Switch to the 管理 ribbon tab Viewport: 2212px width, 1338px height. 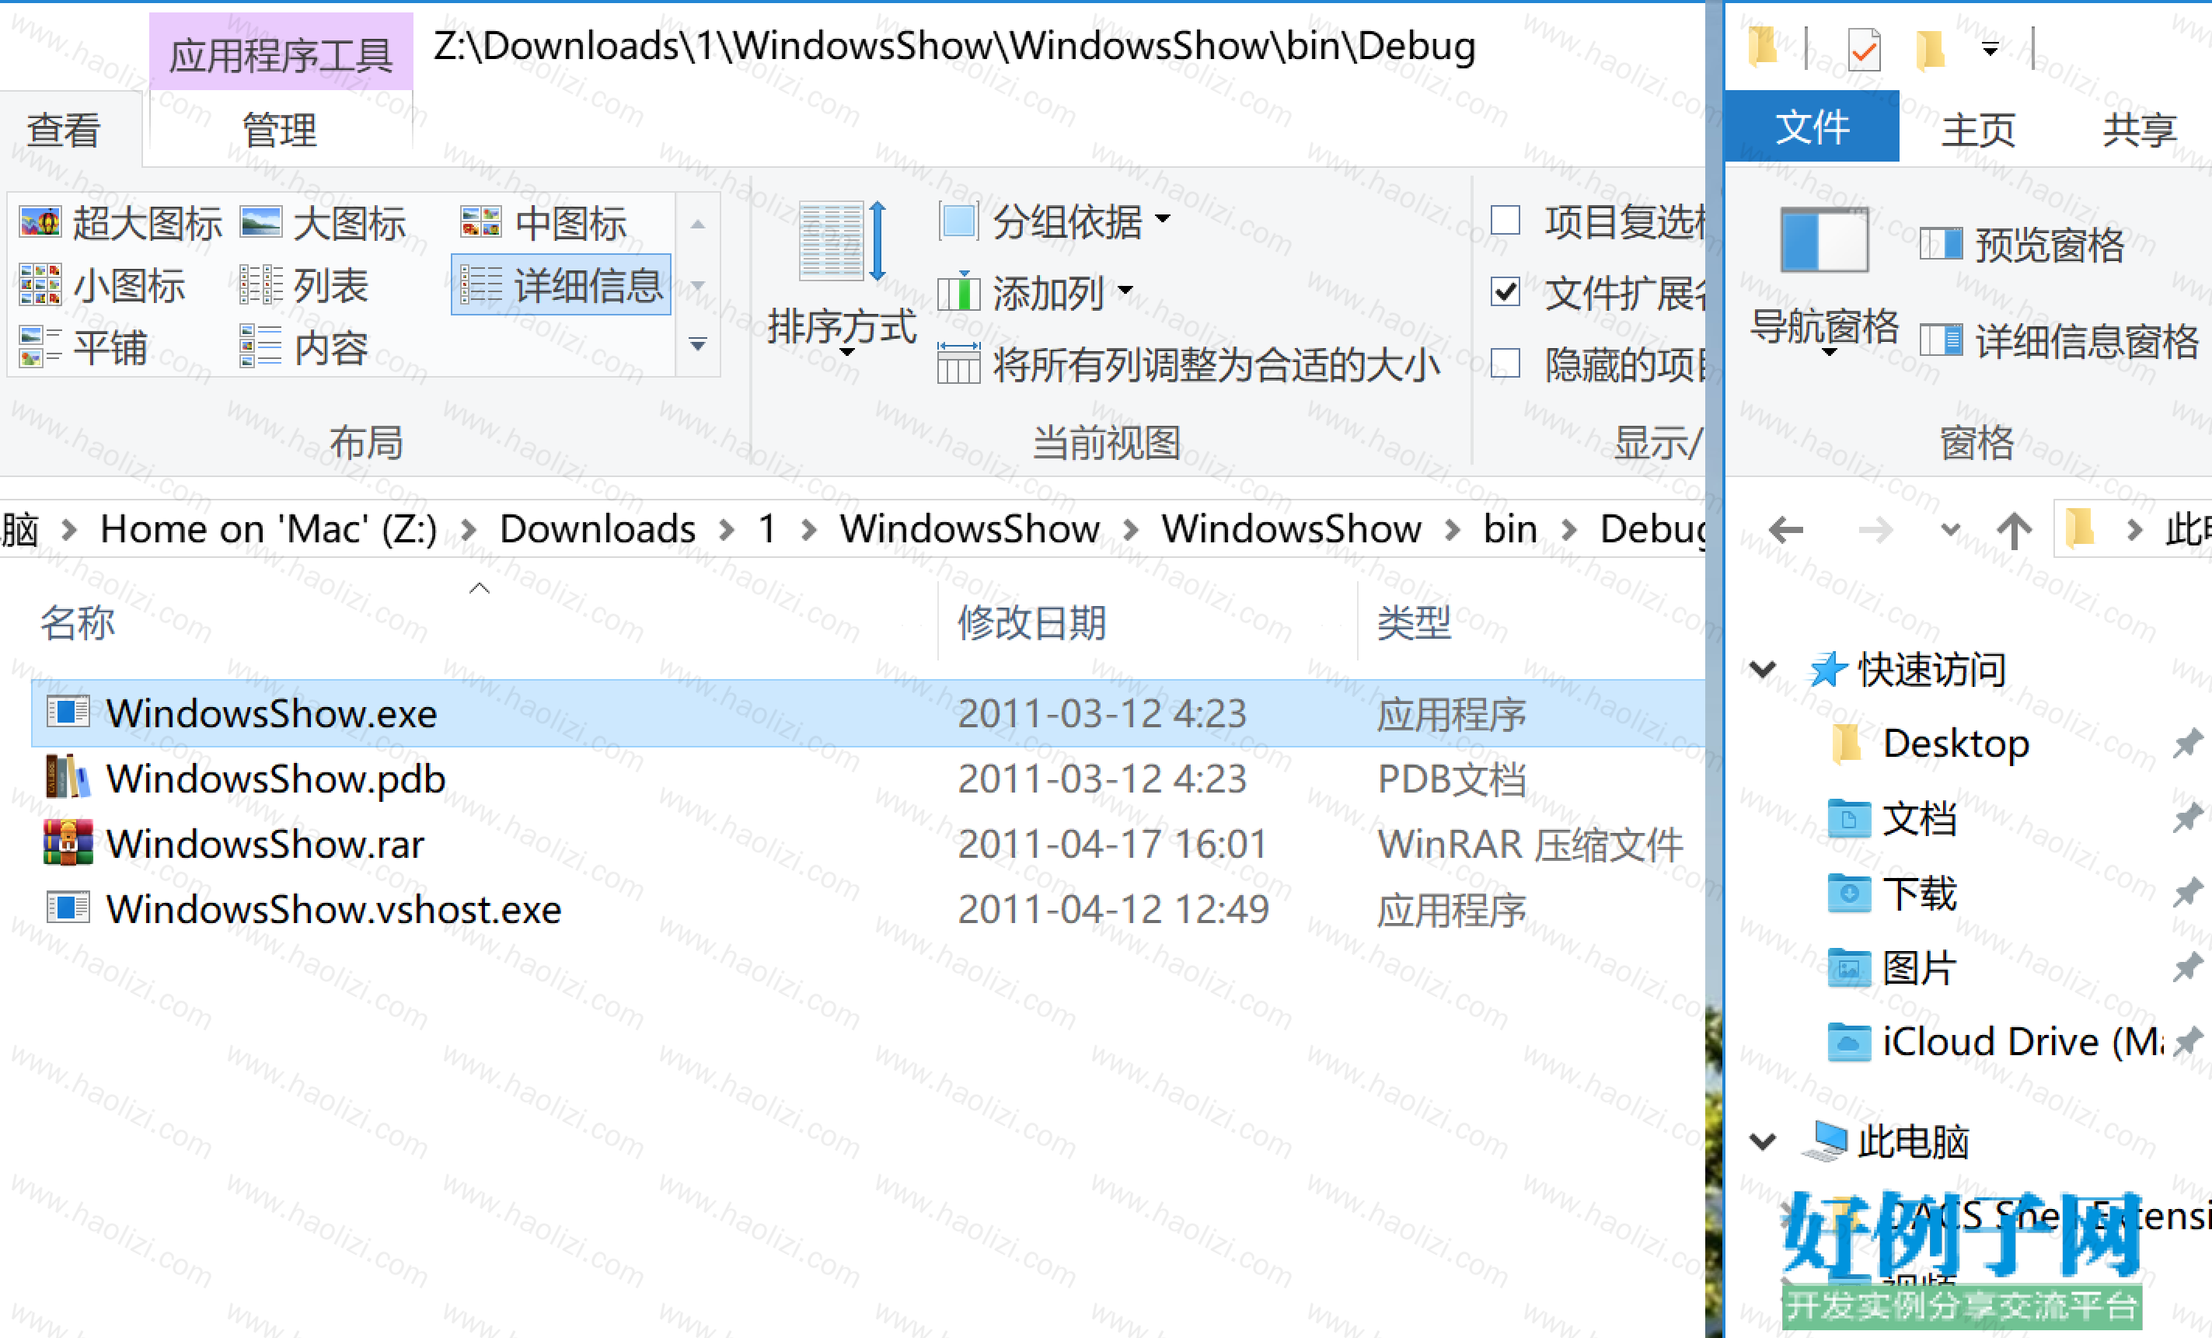[x=279, y=130]
